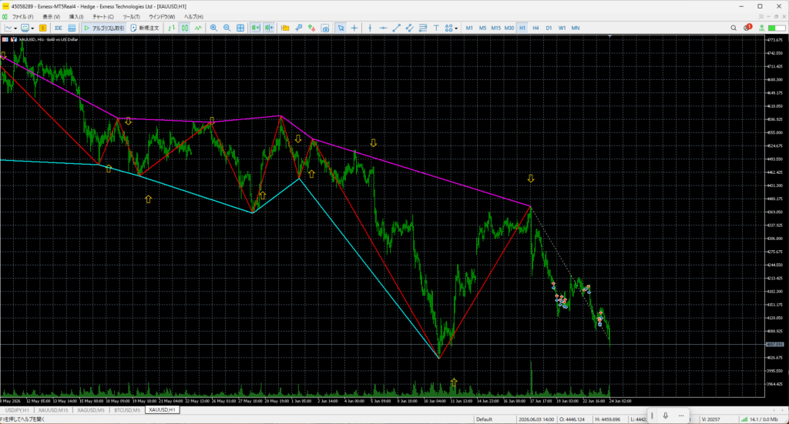Screen dimensions: 789x424
Task: Expand the chart type dropdown arrow
Action: [15, 28]
